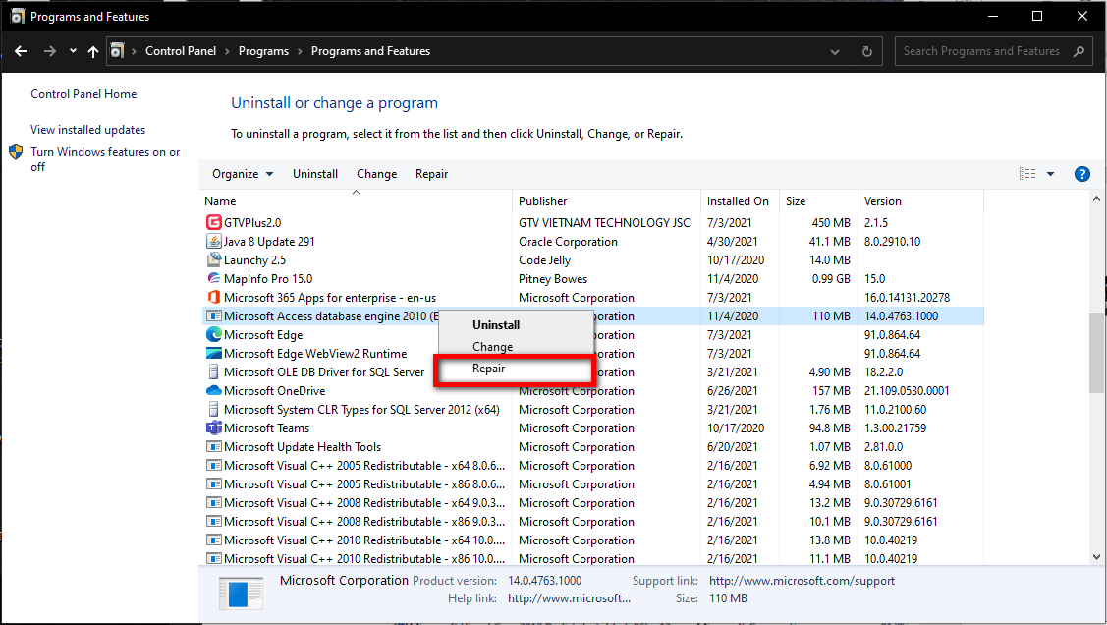1107x625 pixels.
Task: Click the Programs breadcrumb
Action: [x=263, y=51]
